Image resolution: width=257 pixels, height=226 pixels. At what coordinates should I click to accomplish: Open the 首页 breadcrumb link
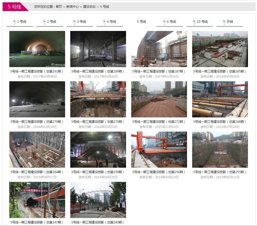click(59, 6)
